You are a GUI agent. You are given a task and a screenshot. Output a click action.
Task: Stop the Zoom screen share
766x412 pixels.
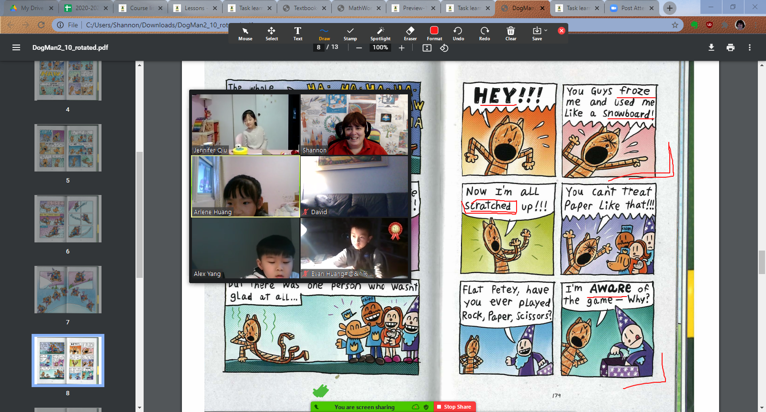[454, 407]
